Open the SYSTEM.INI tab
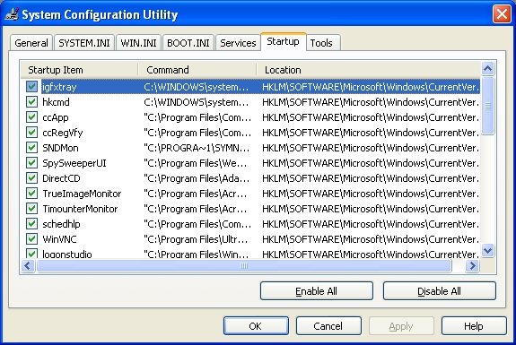Screen dimensions: 516x345 (x=84, y=43)
